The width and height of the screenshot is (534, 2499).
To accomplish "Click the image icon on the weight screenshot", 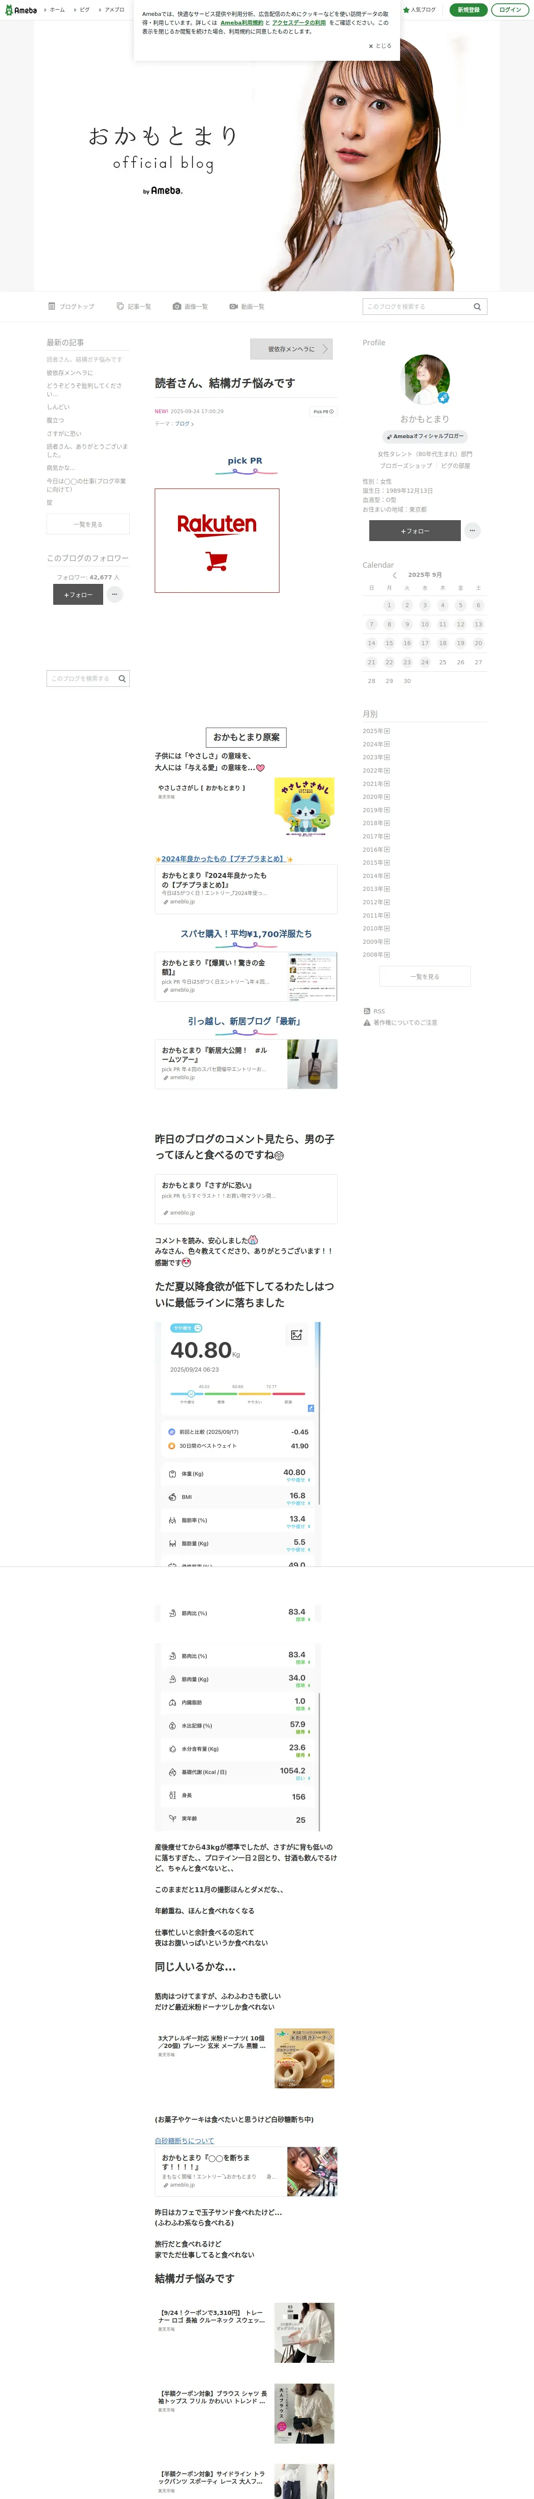I will tap(297, 1336).
